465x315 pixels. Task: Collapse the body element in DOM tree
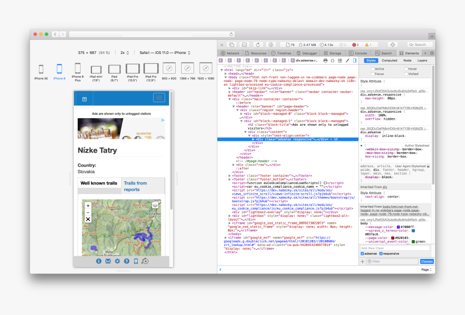(x=225, y=77)
